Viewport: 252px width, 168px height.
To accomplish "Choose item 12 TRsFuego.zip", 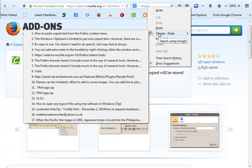I will tap(86, 93).
